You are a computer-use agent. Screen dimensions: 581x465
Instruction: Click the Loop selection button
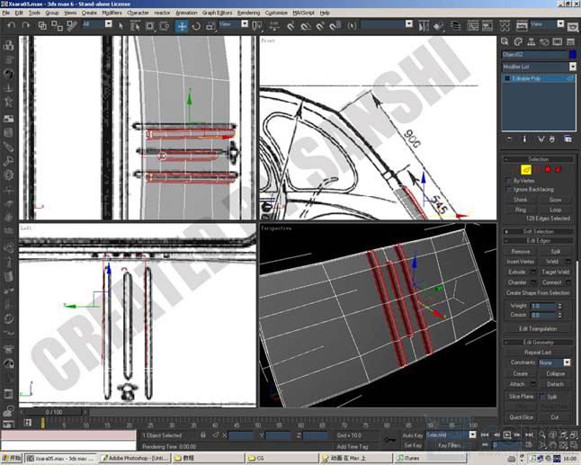point(555,210)
